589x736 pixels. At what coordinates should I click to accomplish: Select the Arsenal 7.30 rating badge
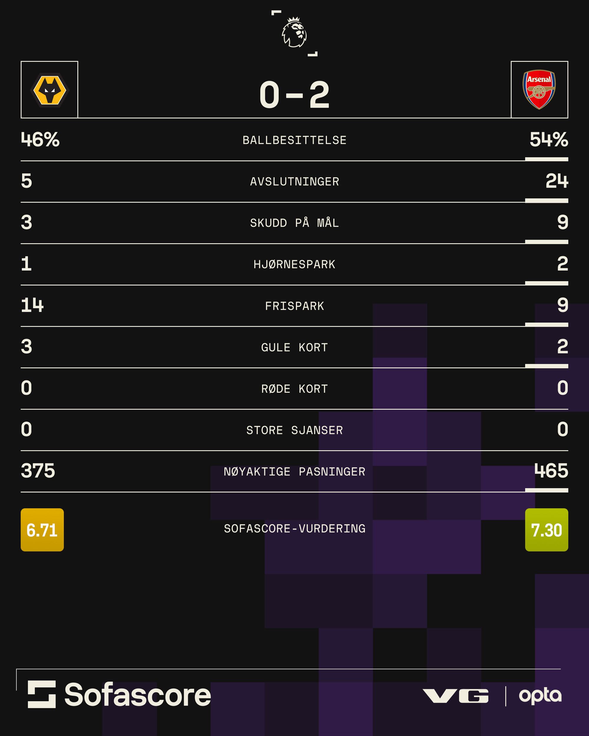coord(546,530)
